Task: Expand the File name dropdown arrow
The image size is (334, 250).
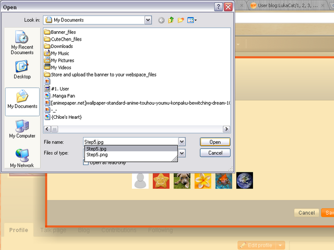Action: [x=182, y=142]
